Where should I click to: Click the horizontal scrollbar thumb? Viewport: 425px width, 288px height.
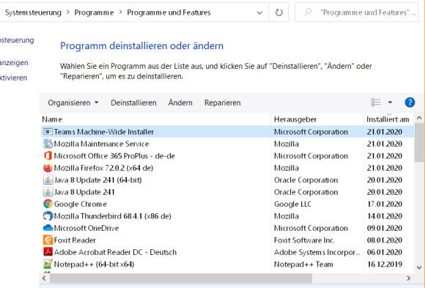tap(181, 278)
